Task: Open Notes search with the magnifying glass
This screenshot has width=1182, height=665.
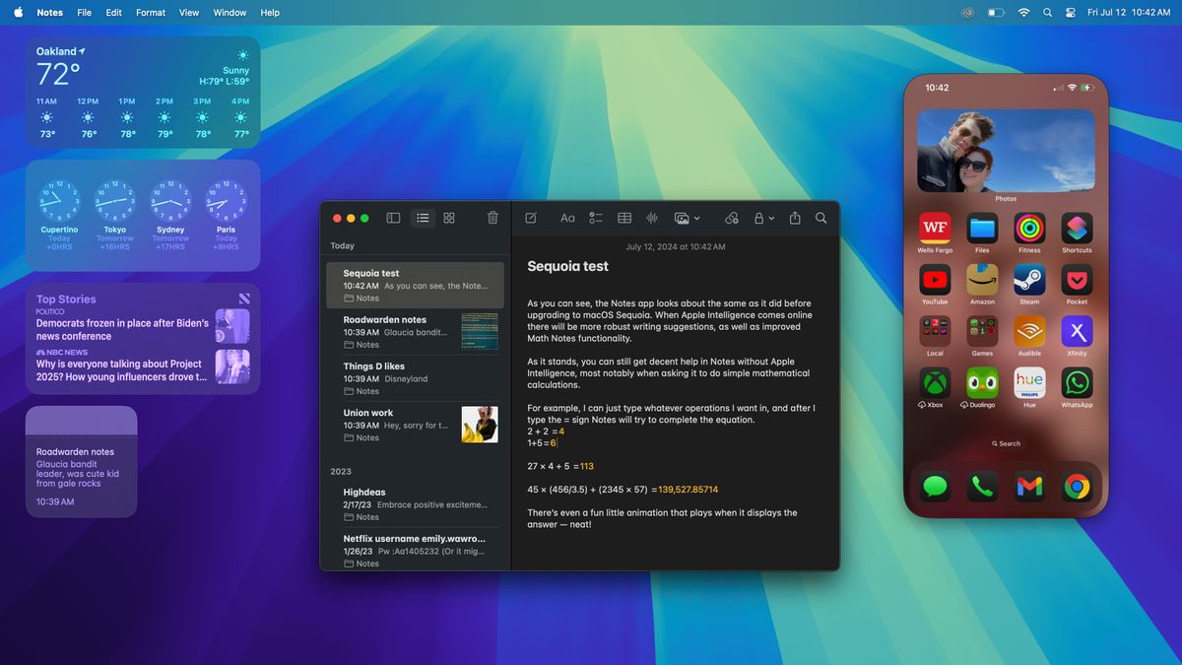Action: pos(821,218)
